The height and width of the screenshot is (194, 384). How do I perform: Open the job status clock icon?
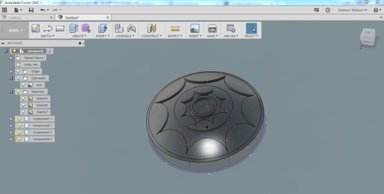pyautogui.click(x=328, y=10)
